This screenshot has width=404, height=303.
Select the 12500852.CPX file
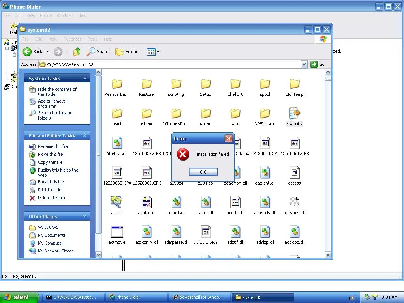[147, 146]
